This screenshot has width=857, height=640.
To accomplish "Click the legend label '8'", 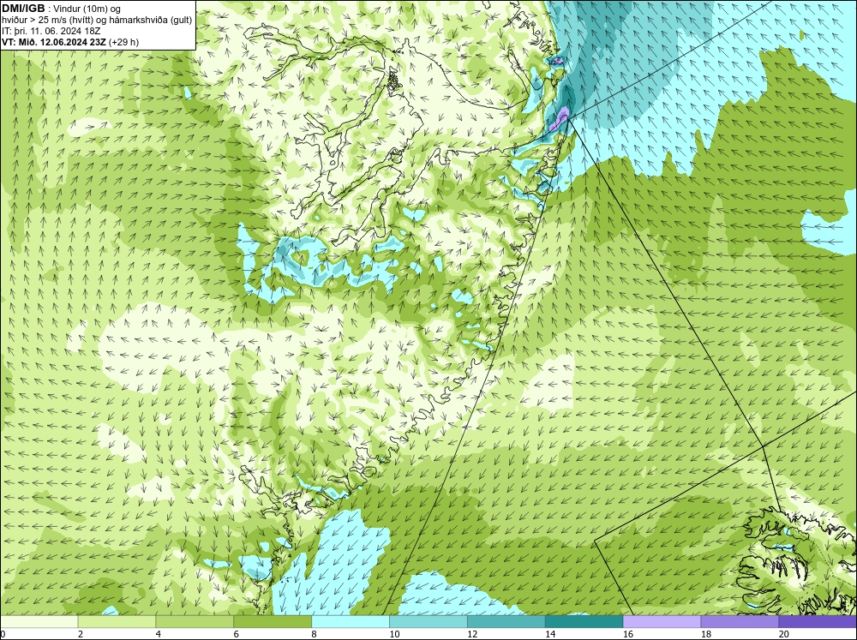I will pos(315,634).
